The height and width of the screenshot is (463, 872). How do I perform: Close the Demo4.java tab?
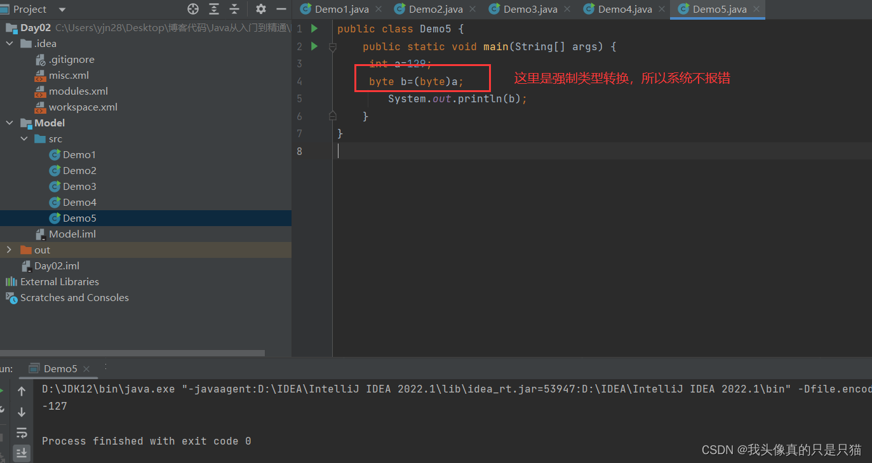(662, 10)
